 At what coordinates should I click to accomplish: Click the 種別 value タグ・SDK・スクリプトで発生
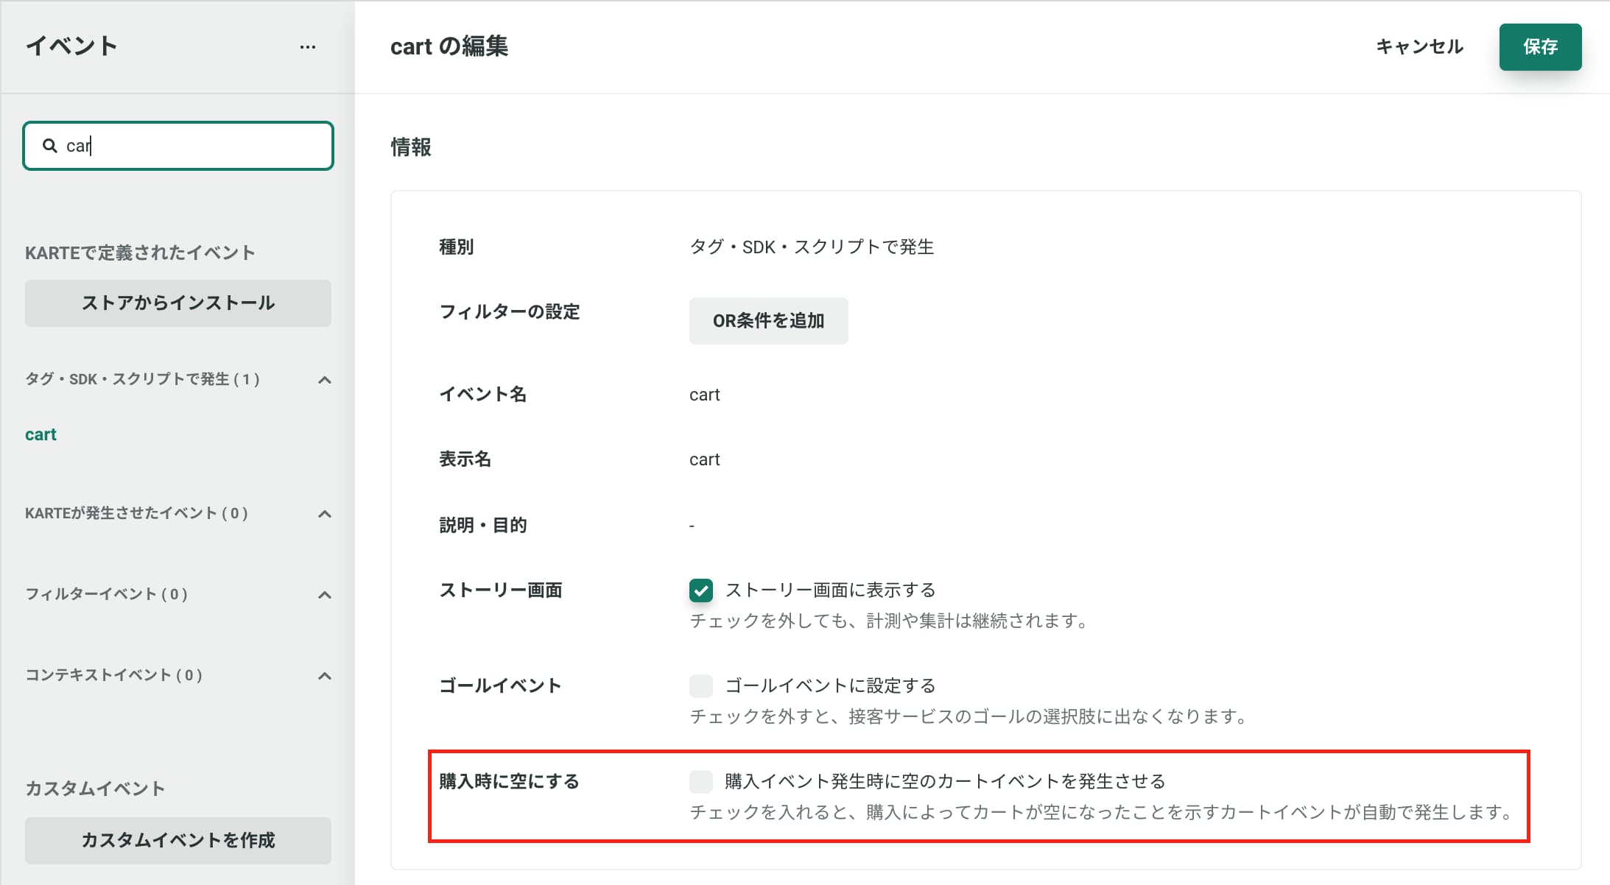coord(812,247)
